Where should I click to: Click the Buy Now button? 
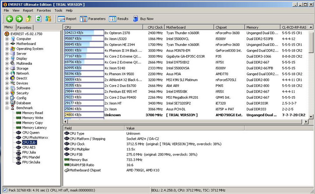[x=143, y=19]
